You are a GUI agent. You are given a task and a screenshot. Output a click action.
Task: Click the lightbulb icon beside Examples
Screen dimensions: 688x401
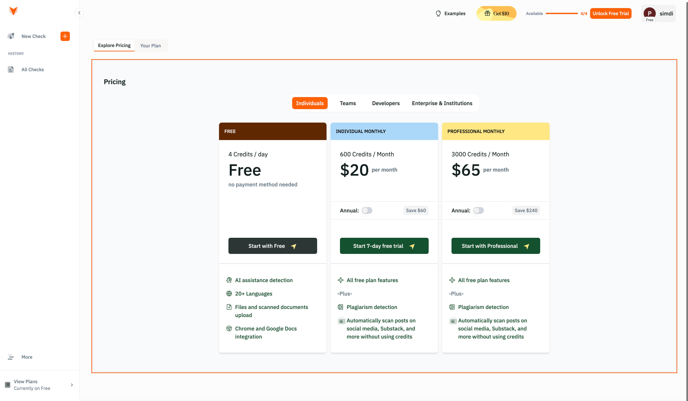[438, 13]
